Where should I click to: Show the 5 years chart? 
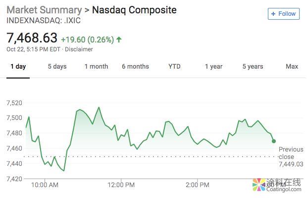253,67
